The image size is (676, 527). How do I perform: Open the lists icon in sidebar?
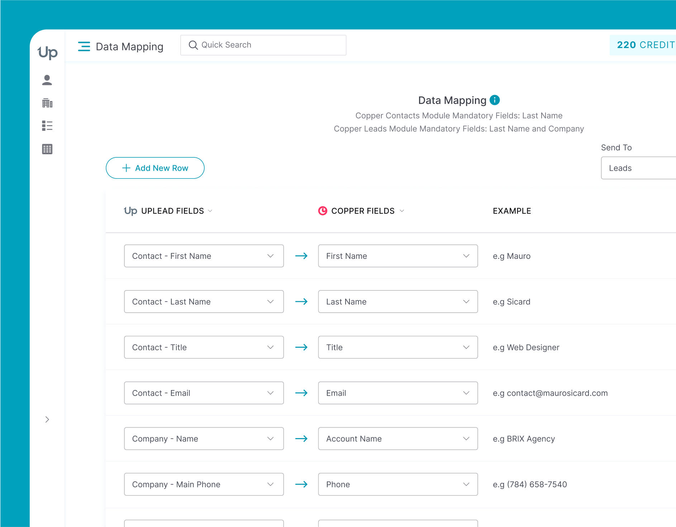point(47,126)
